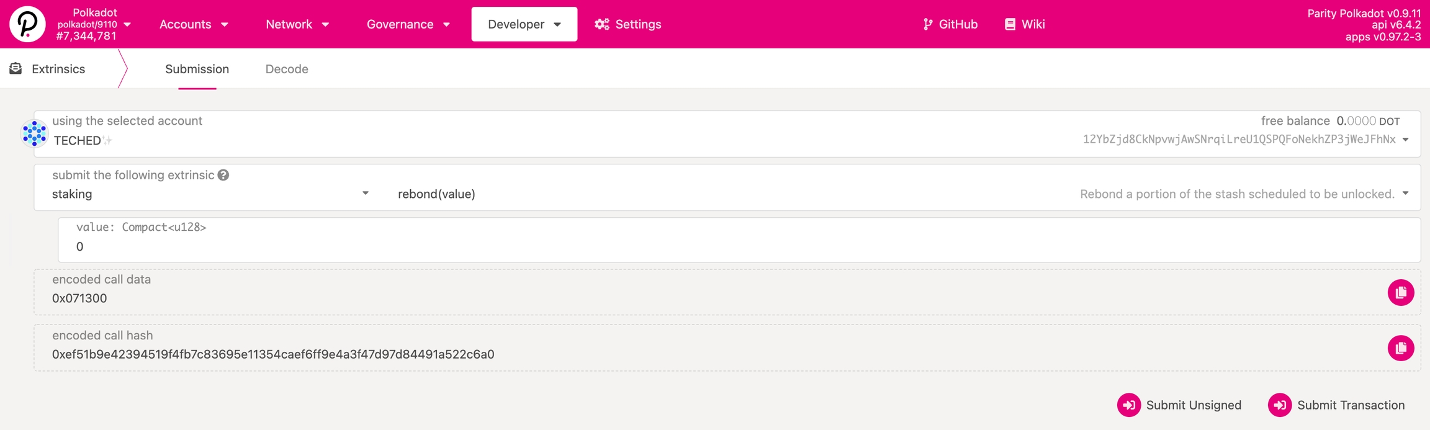The image size is (1430, 430).
Task: Open the Accounts dropdown menu
Action: 194,24
